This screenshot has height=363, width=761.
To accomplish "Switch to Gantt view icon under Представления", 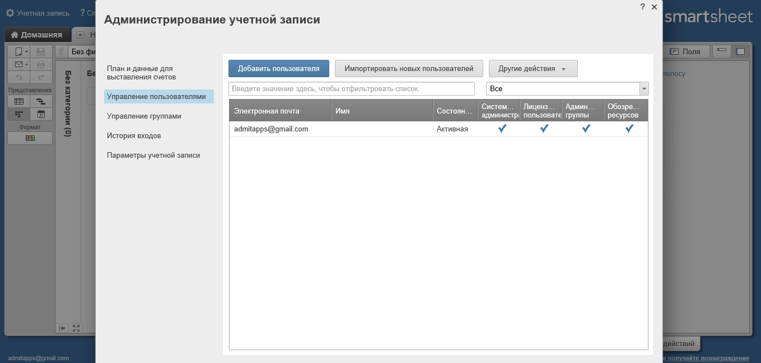I will pos(41,101).
